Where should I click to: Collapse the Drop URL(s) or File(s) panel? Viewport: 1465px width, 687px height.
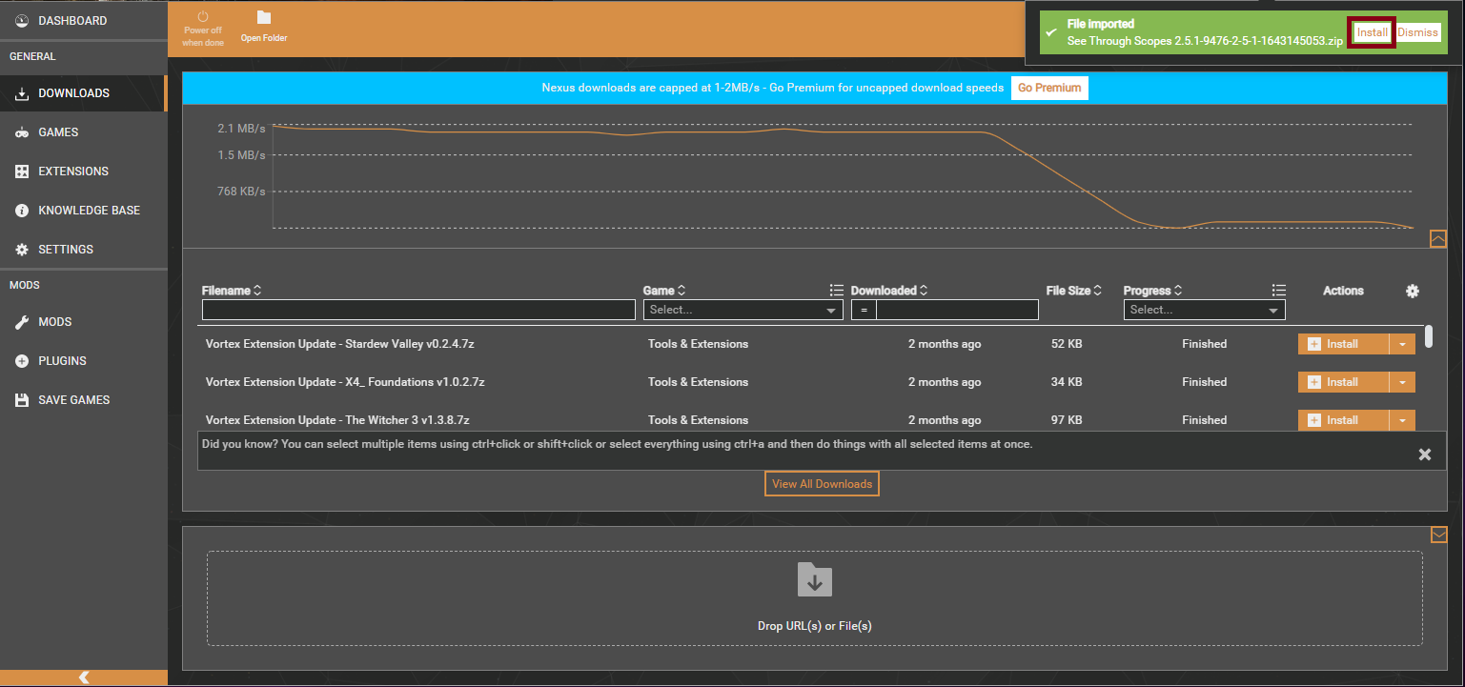coord(1438,535)
